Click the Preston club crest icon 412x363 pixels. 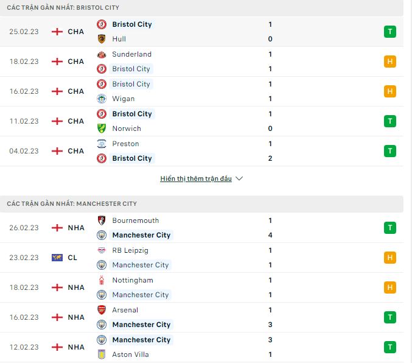click(102, 144)
